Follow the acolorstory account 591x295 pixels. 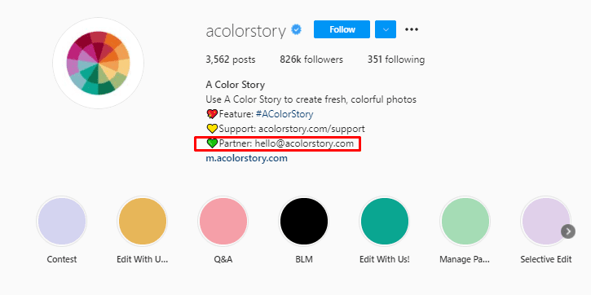point(342,29)
